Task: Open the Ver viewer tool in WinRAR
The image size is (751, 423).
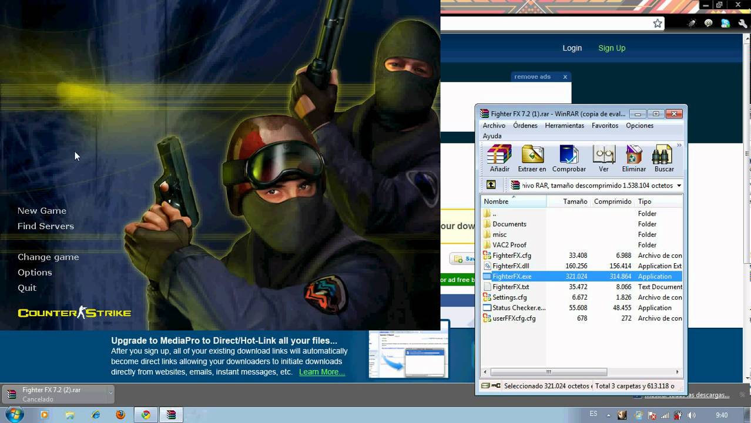Action: [x=604, y=159]
